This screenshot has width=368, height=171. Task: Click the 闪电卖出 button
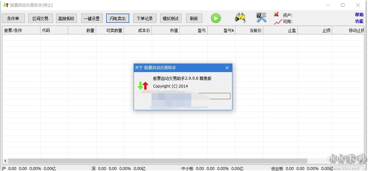118,18
